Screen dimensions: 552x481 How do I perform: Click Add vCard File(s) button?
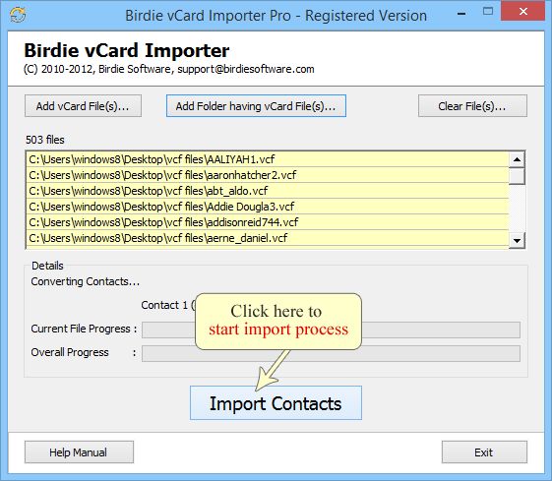pyautogui.click(x=83, y=106)
